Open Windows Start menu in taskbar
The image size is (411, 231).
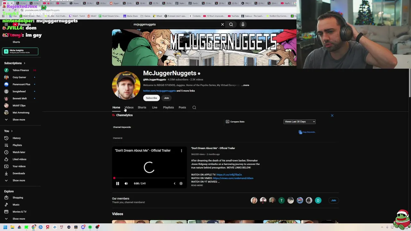(x=5, y=227)
